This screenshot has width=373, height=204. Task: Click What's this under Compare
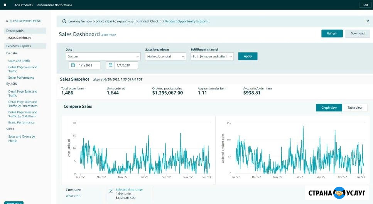point(73,196)
